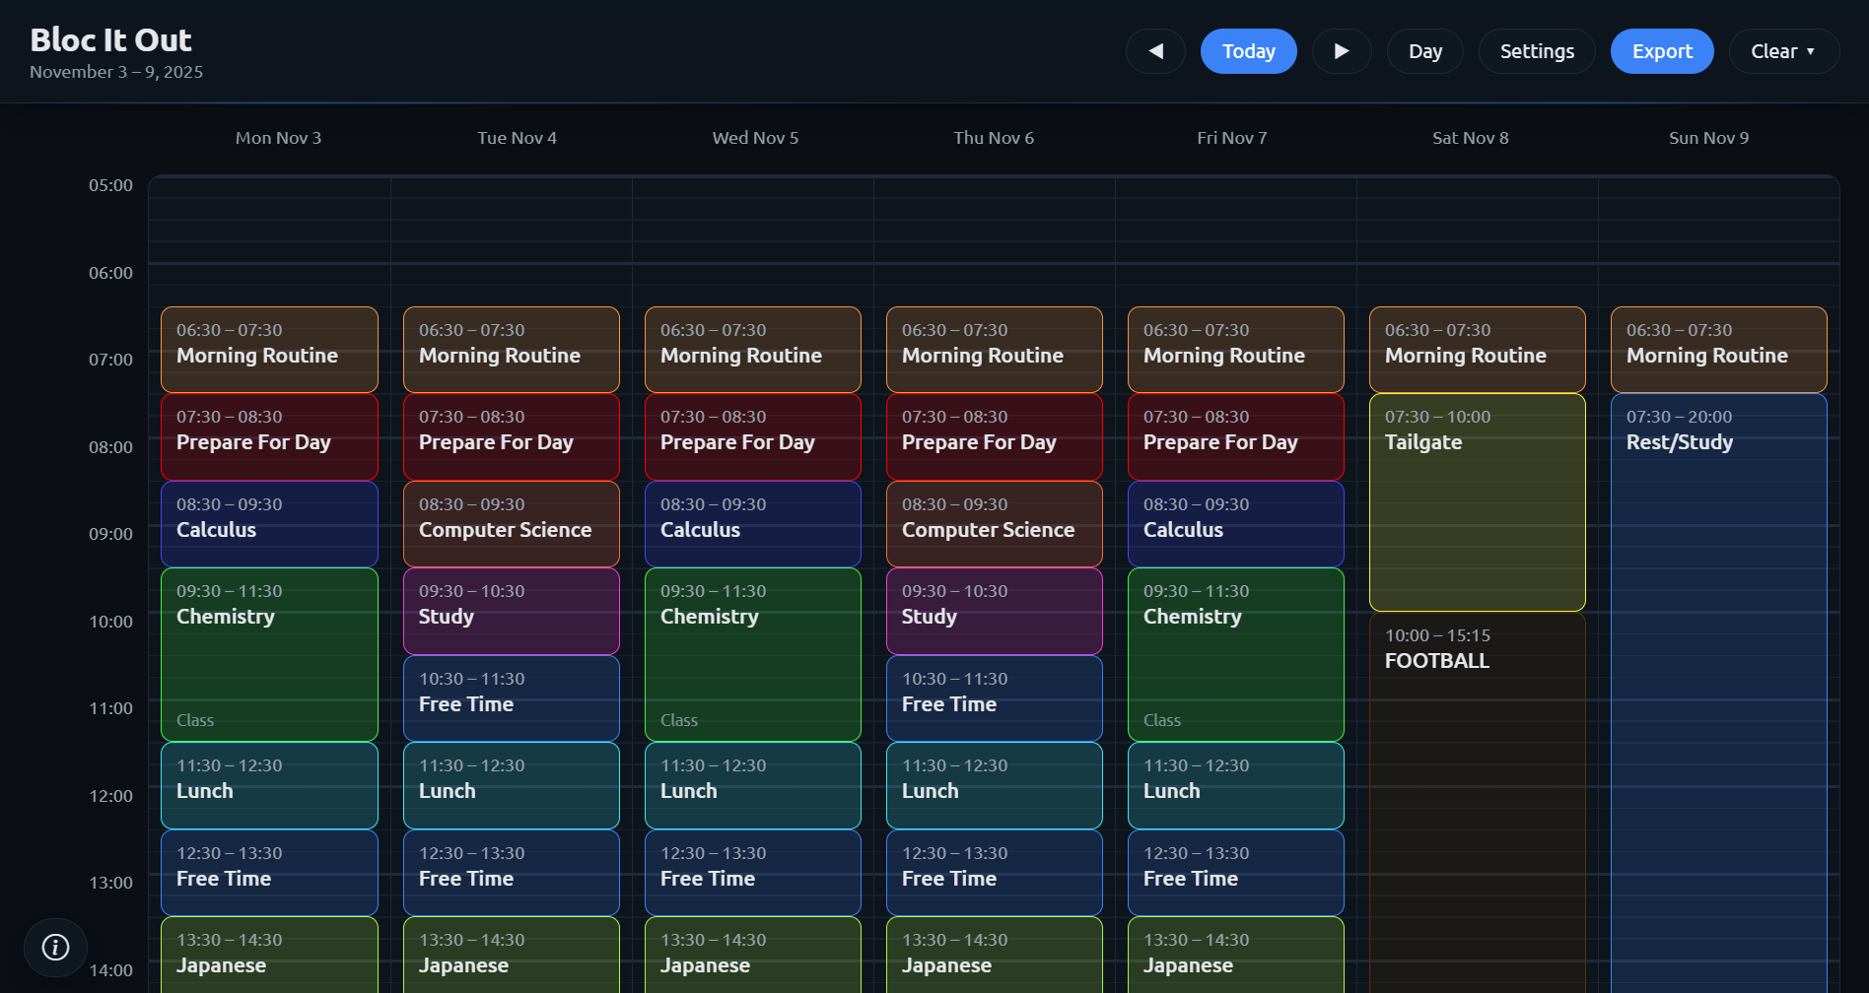The height and width of the screenshot is (993, 1869).
Task: Open Thursday's Study block
Action: coord(994,611)
